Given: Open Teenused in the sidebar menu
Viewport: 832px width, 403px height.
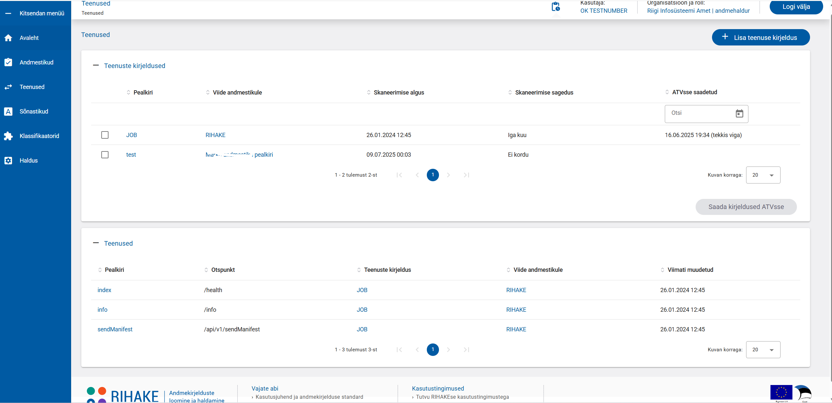Looking at the screenshot, I should tap(32, 87).
